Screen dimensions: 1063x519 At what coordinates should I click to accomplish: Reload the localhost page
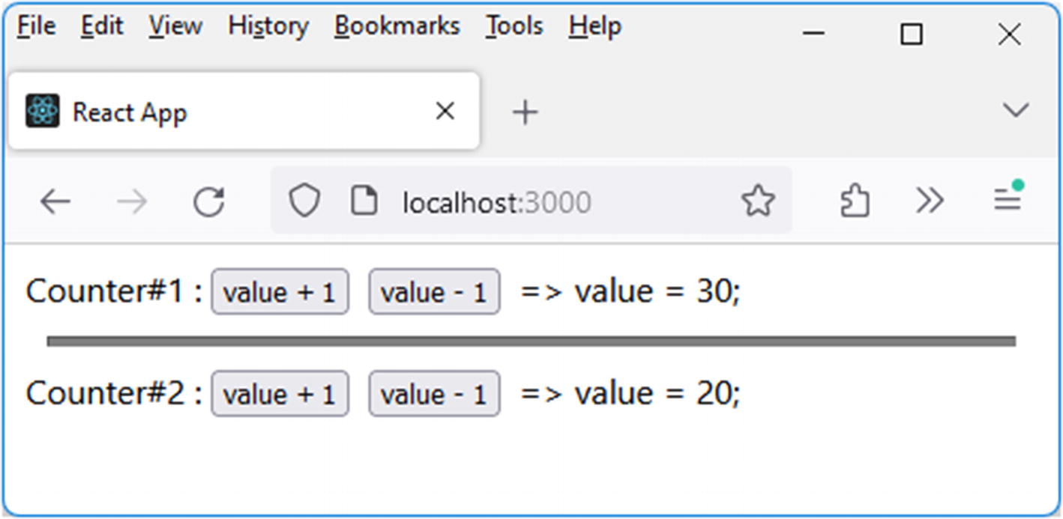point(208,201)
